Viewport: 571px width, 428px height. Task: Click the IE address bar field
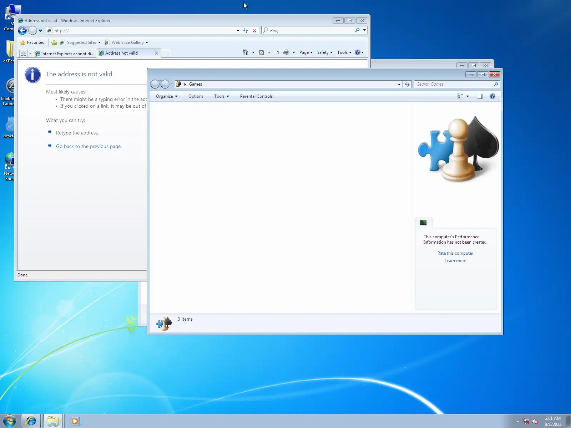coord(144,31)
